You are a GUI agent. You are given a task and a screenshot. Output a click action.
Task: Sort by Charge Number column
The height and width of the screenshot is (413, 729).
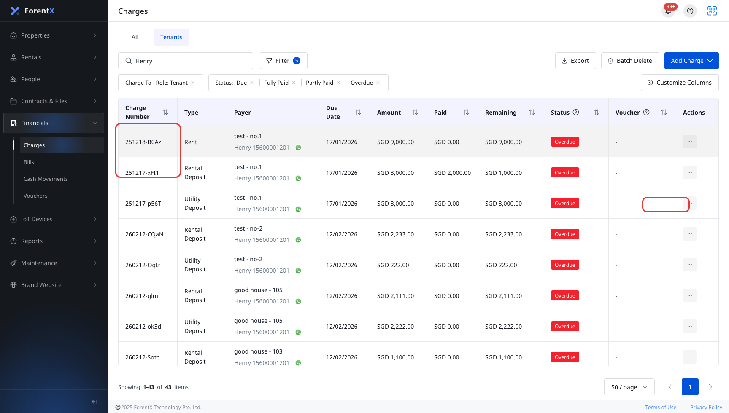click(x=165, y=112)
